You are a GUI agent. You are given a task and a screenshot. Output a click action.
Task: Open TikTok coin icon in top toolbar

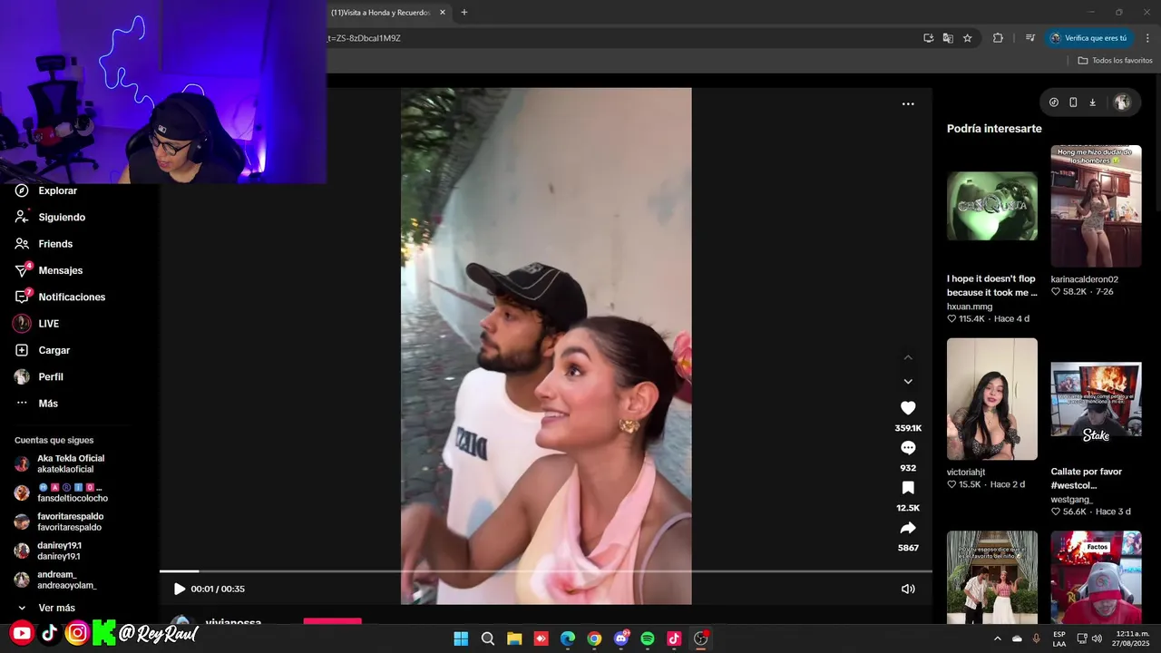[1054, 102]
